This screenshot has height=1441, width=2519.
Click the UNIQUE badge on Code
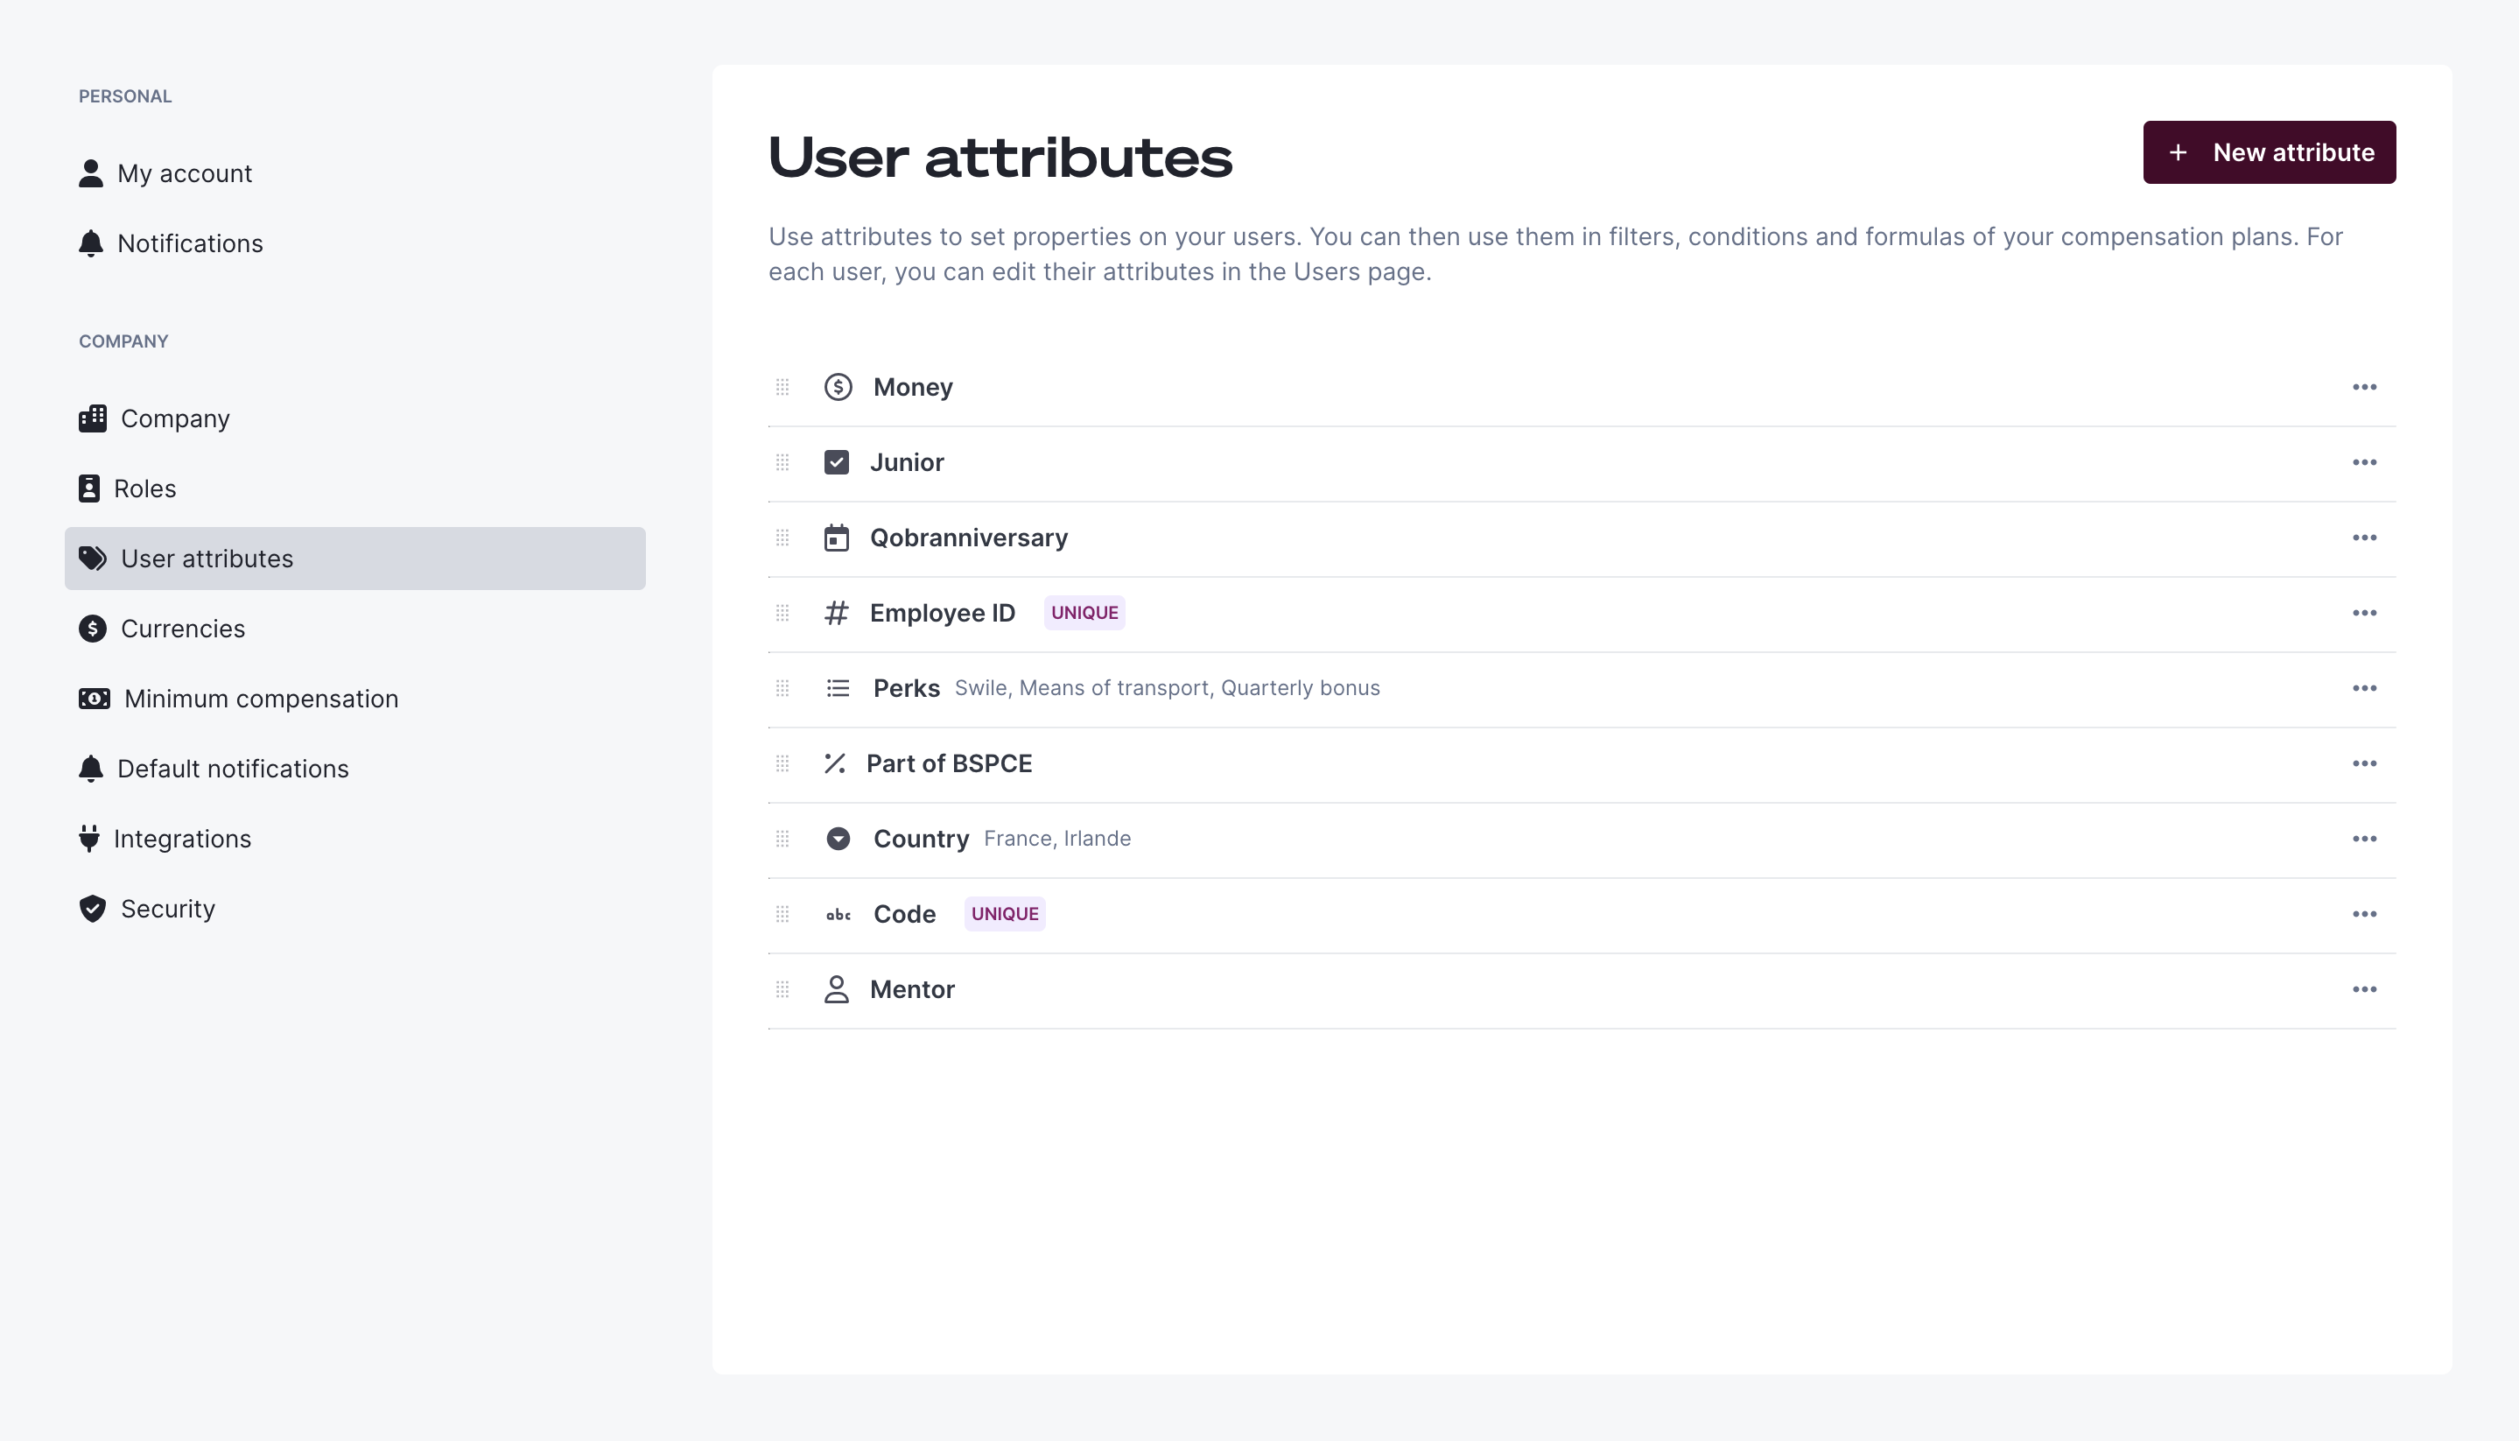coord(1004,913)
